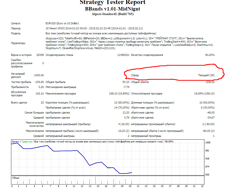Click "Качество моделирования" label
The width and height of the screenshot is (225, 189).
147,55
